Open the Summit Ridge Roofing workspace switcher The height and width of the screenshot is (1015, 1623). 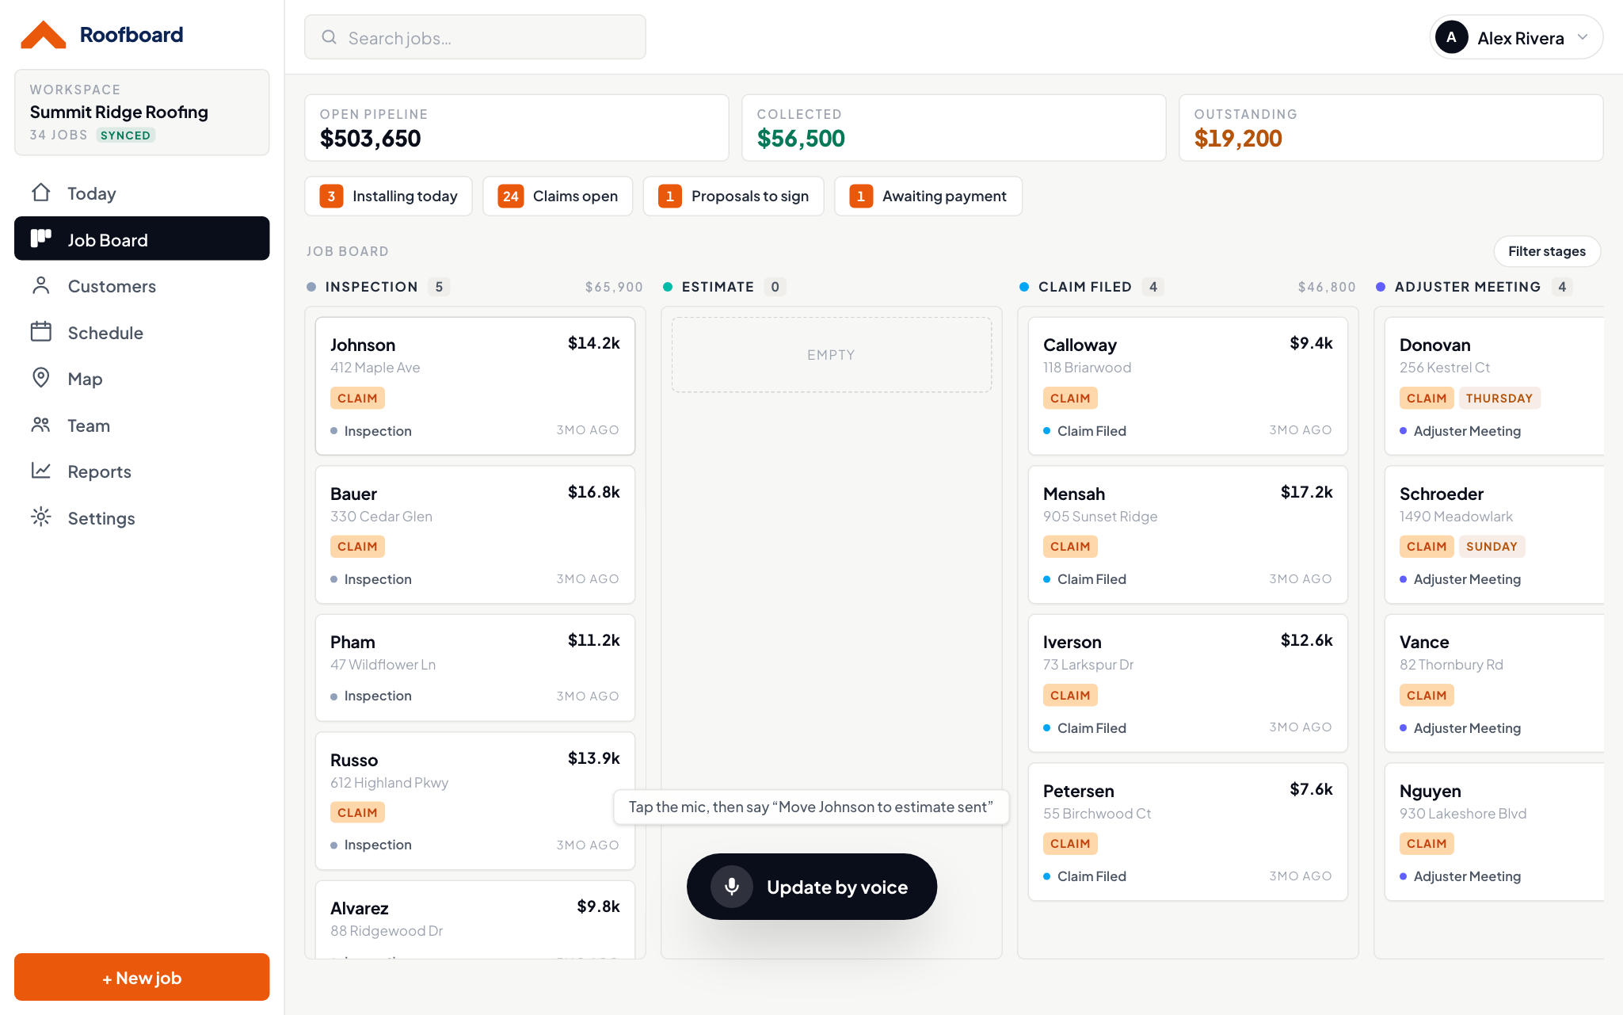tap(142, 113)
